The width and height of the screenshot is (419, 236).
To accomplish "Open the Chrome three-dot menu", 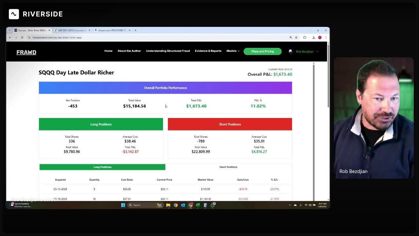I will coord(326,37).
